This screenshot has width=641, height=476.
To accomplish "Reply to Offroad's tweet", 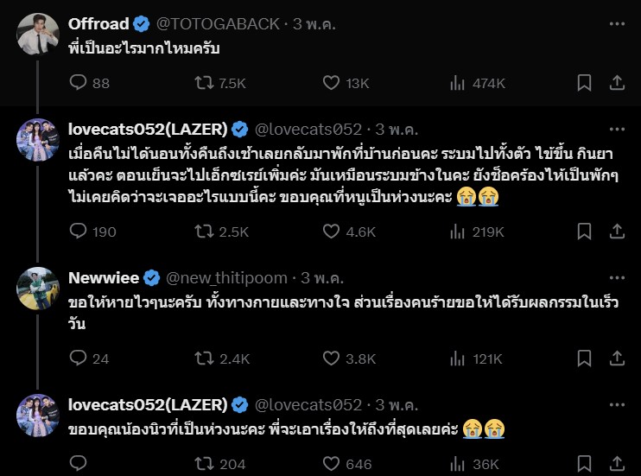I will [79, 83].
